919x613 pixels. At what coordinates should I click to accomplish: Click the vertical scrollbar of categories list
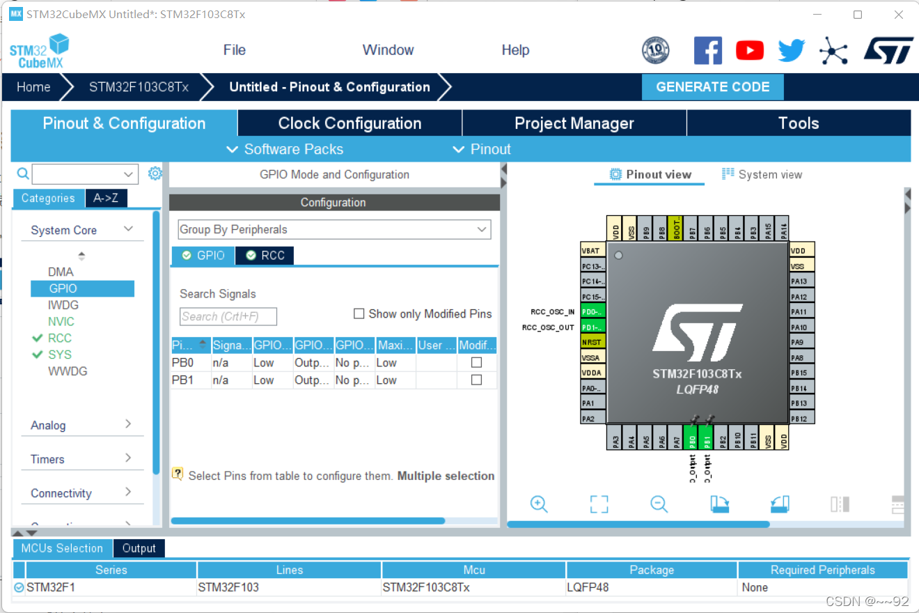[157, 341]
